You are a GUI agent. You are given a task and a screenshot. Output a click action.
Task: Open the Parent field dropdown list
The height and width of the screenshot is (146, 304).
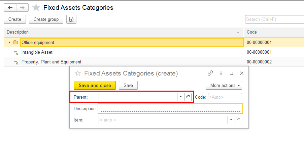click(180, 97)
